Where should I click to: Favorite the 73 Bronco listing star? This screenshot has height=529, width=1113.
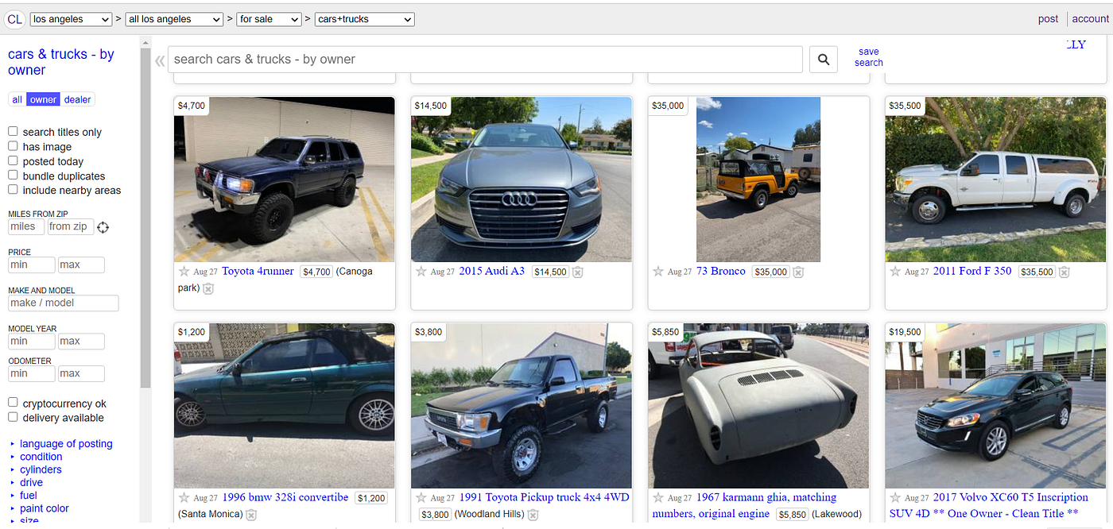(658, 272)
